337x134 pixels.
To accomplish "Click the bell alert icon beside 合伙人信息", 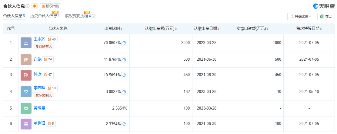I will tap(34, 6).
